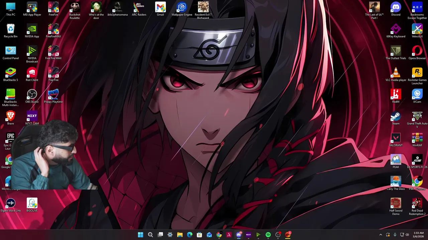Open Steam from the desktop
This screenshot has height=240, width=428.
point(396,118)
